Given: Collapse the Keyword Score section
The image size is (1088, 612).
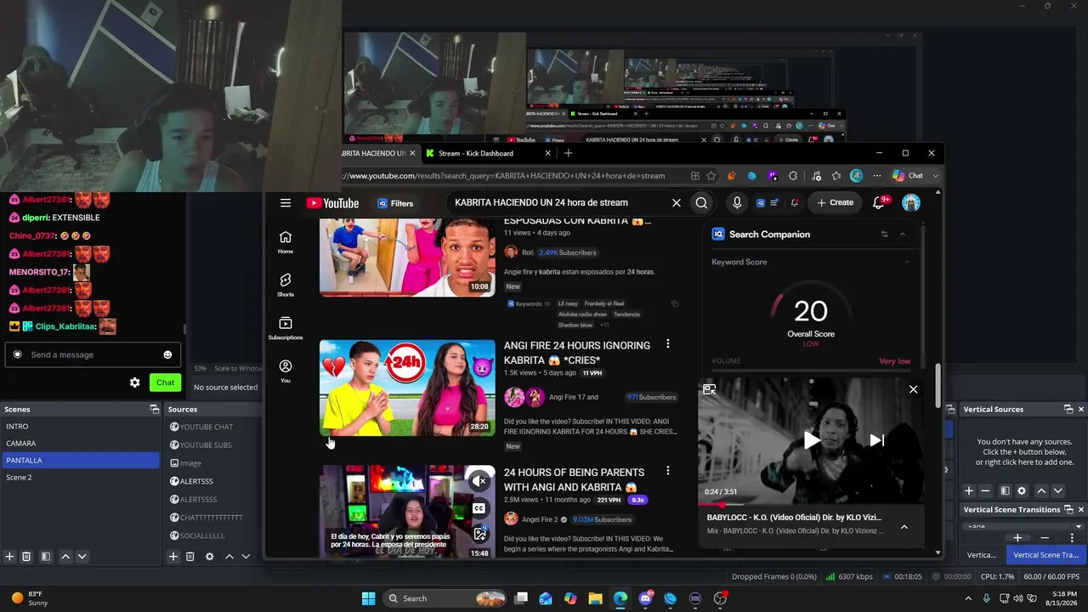Looking at the screenshot, I should (x=907, y=262).
